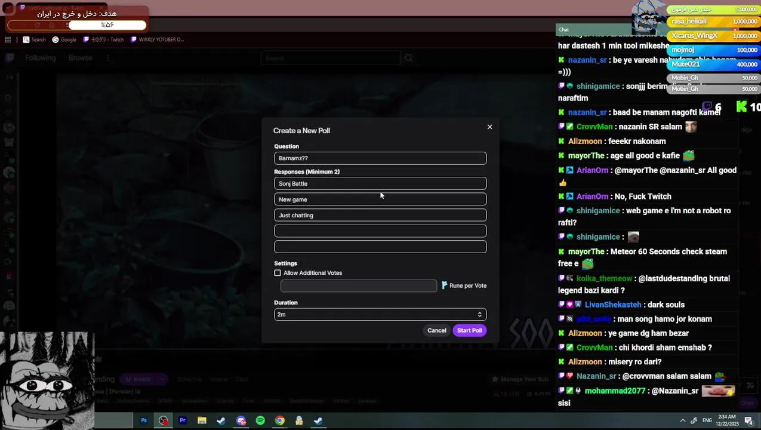Click the Knock button below stream
The width and height of the screenshot is (761, 430).
click(137, 379)
